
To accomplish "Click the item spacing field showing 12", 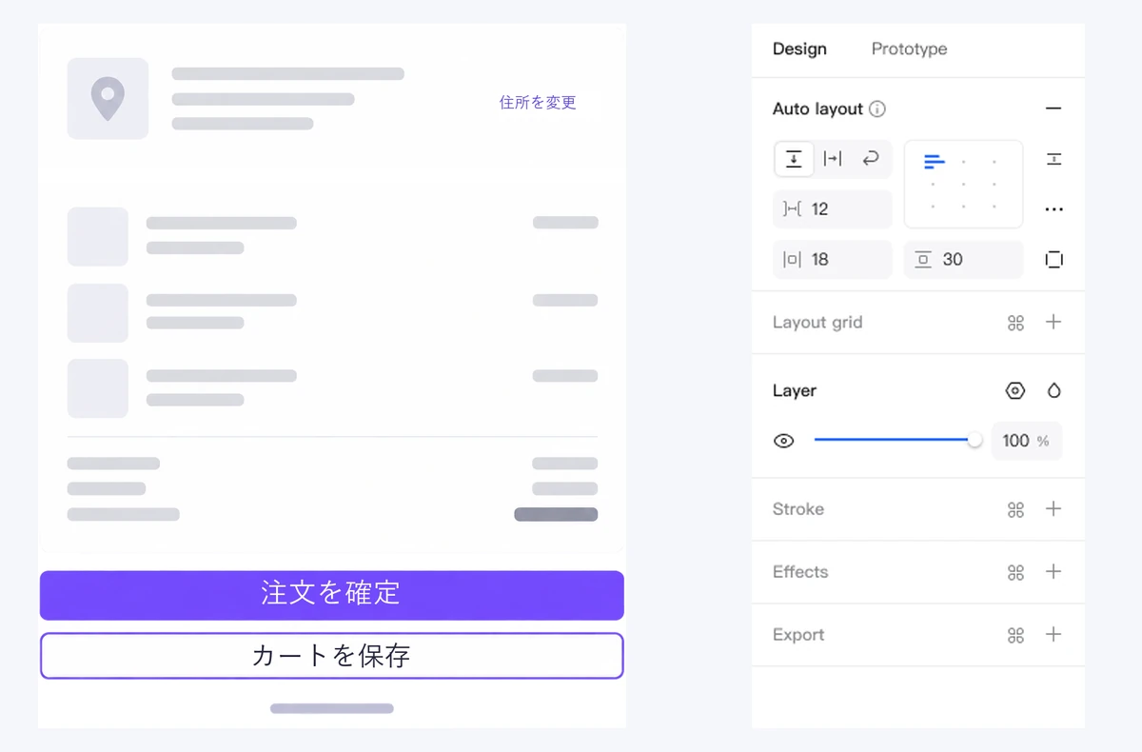I will pos(832,208).
